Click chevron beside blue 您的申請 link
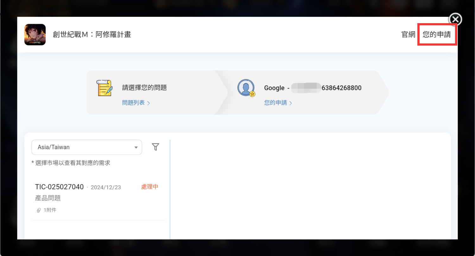The width and height of the screenshot is (475, 256). [x=291, y=103]
